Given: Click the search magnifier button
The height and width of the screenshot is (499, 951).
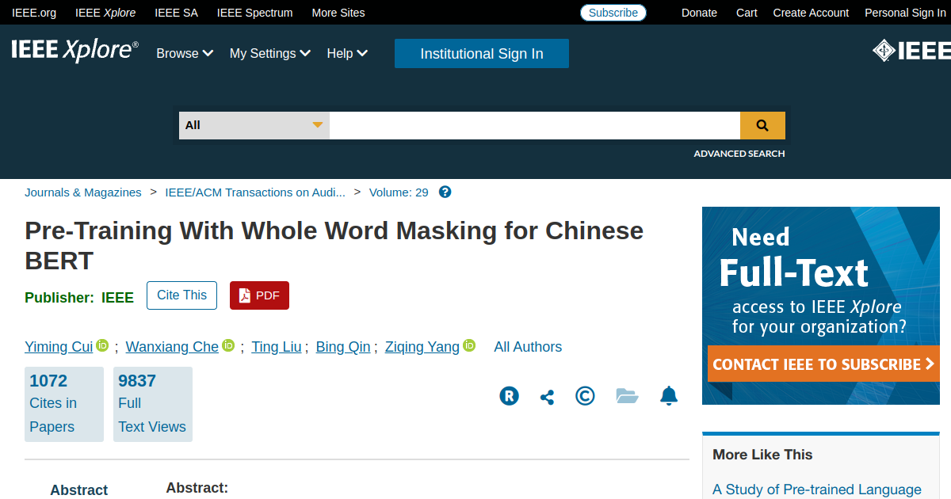Looking at the screenshot, I should tap(762, 125).
